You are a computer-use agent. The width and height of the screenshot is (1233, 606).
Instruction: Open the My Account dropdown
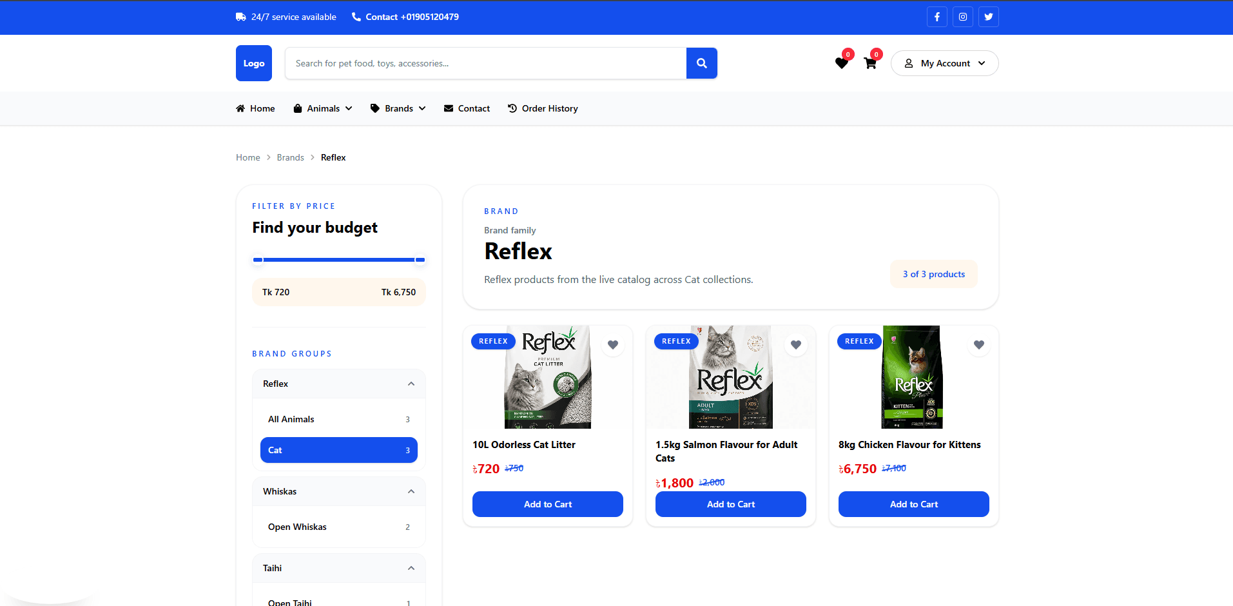coord(945,63)
